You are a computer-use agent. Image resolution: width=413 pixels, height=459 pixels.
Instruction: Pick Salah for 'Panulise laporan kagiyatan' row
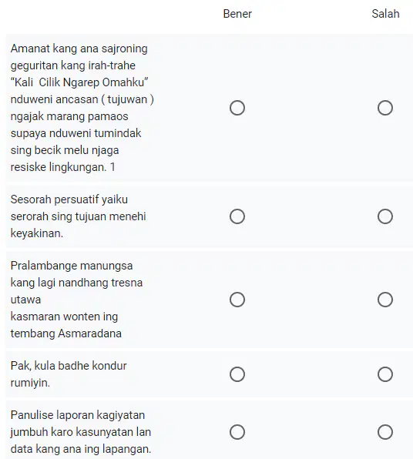385,432
